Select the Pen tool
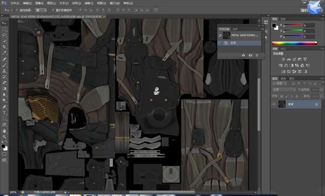Viewport: 325px width, 196px height. [x=4, y=107]
